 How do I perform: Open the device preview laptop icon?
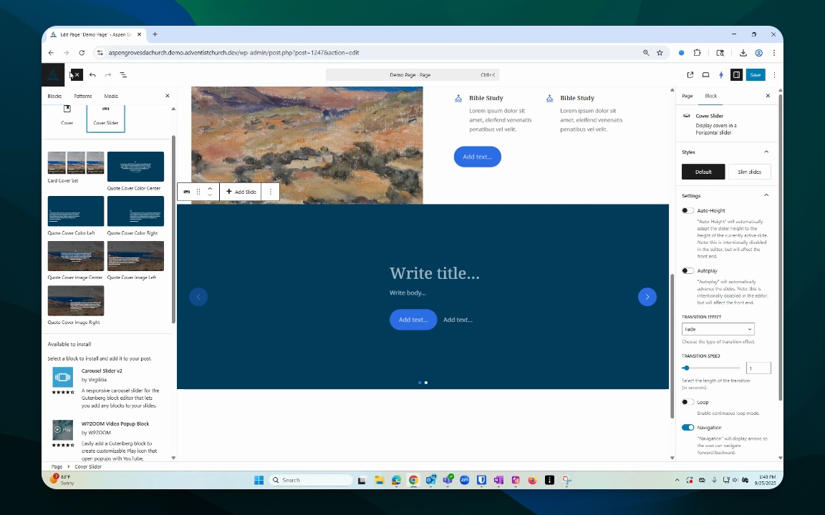click(x=705, y=75)
